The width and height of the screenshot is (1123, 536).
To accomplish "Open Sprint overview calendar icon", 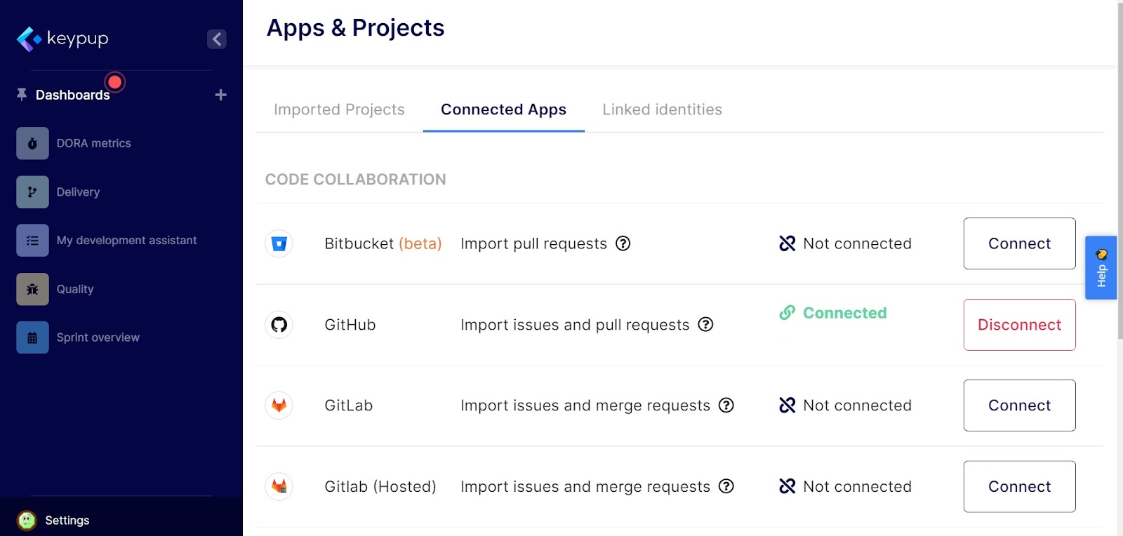I will pos(32,337).
